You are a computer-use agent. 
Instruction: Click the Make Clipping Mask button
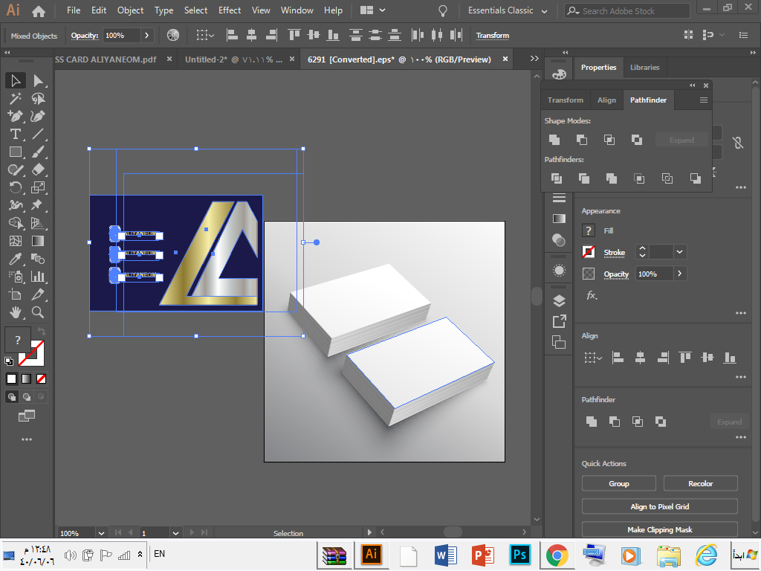[659, 529]
